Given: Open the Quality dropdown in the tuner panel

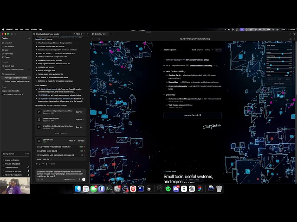Looking at the screenshot, I should click(x=288, y=75).
